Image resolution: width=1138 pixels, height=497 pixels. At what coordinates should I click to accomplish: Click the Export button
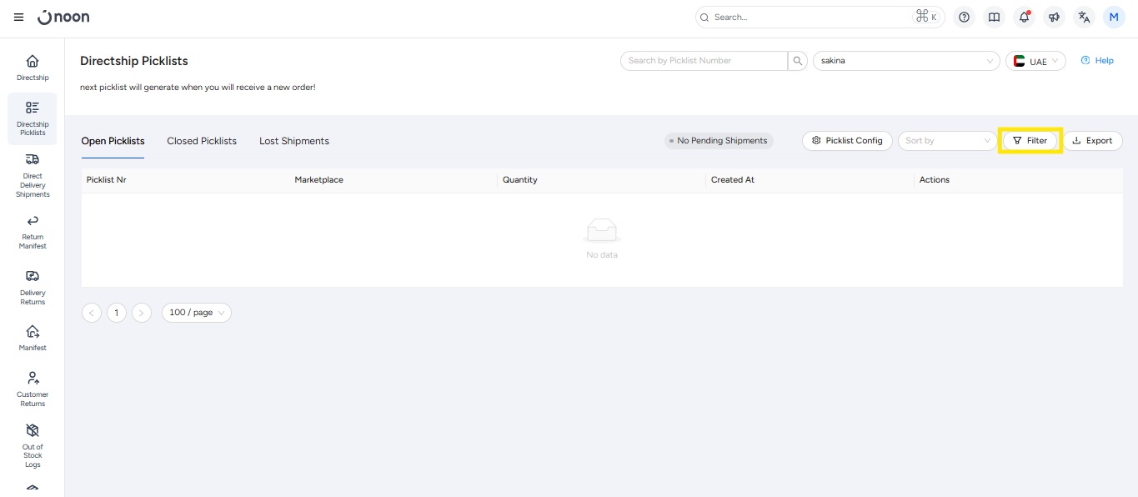point(1092,141)
